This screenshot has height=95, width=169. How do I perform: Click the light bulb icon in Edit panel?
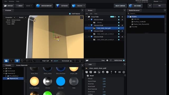pos(115,72)
